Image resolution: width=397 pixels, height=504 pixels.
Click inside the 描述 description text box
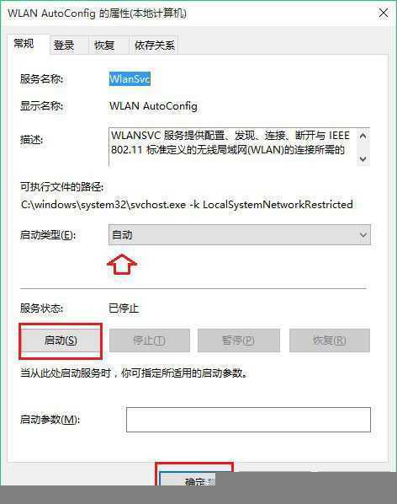tap(232, 147)
